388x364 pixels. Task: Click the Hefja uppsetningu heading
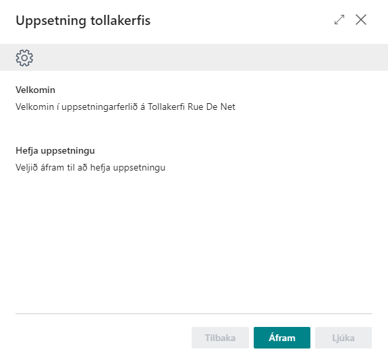pos(55,151)
